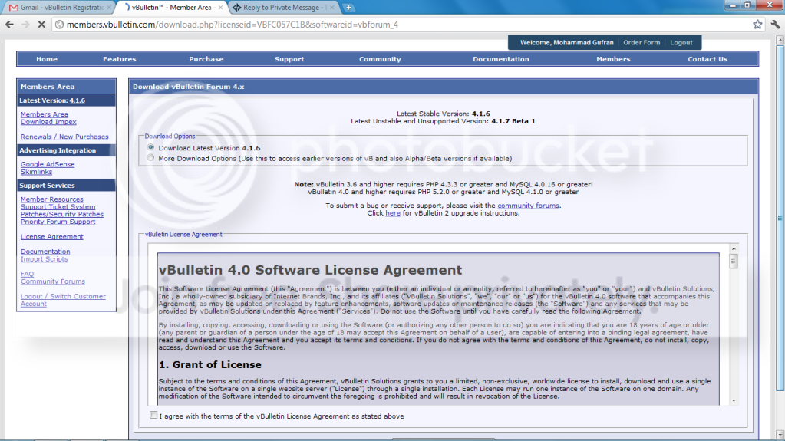Click the Gmail favicon tab icon

tap(14, 8)
